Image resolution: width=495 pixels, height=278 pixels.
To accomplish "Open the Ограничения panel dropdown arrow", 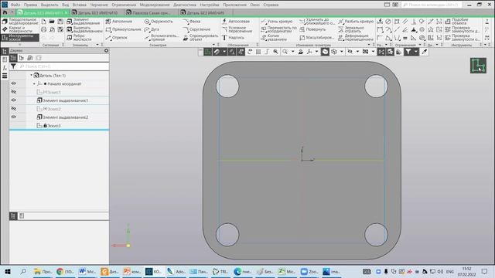I will pyautogui.click(x=419, y=45).
